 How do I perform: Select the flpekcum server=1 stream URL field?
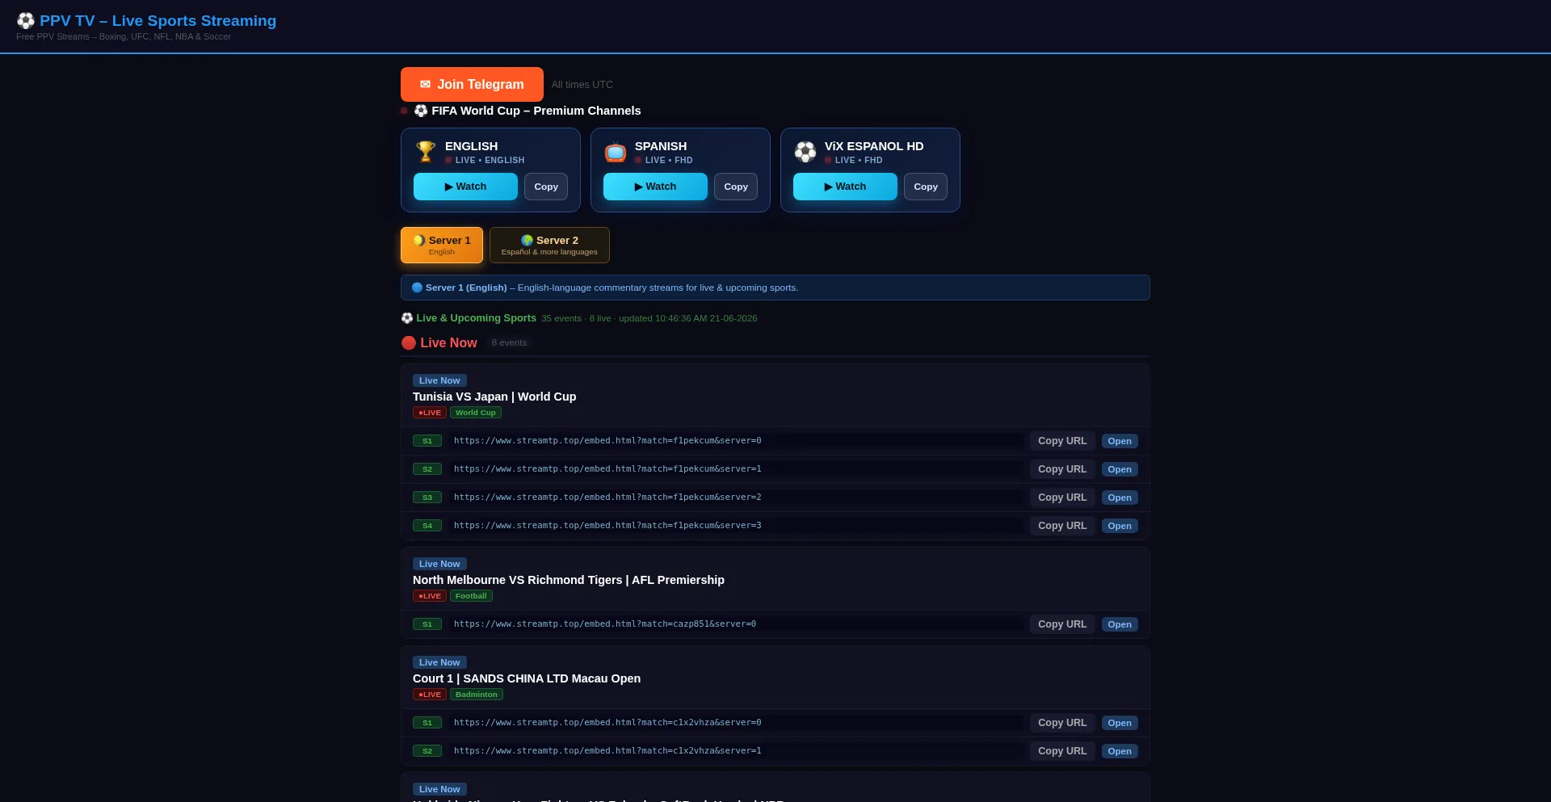(736, 469)
